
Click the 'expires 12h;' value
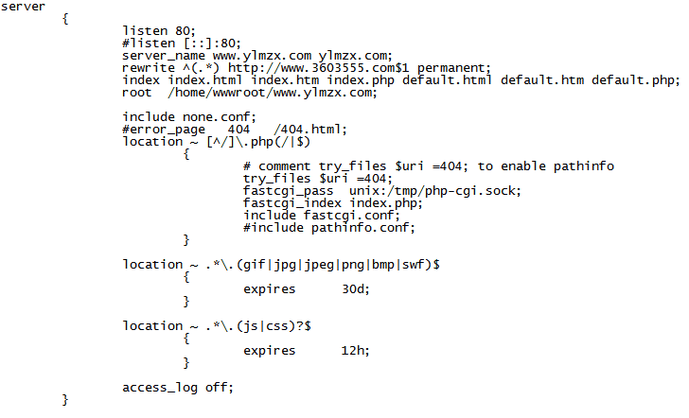coord(355,351)
